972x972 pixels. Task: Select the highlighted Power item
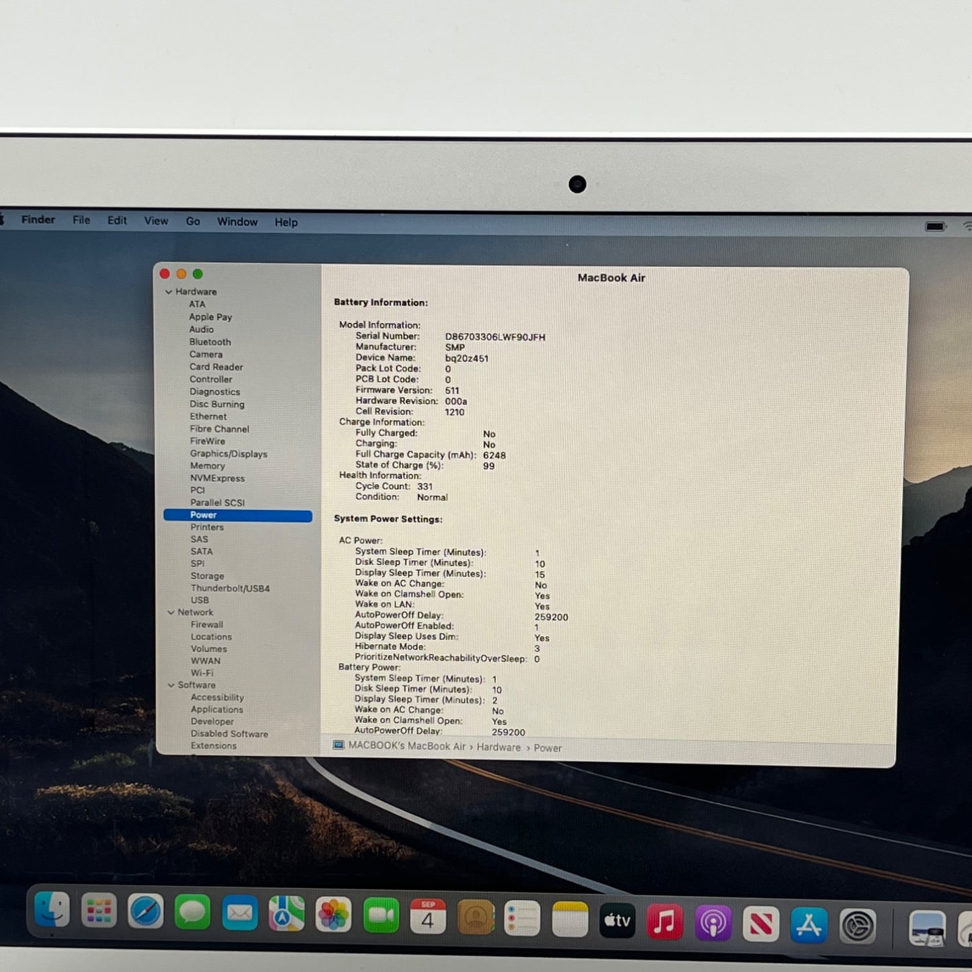point(237,515)
